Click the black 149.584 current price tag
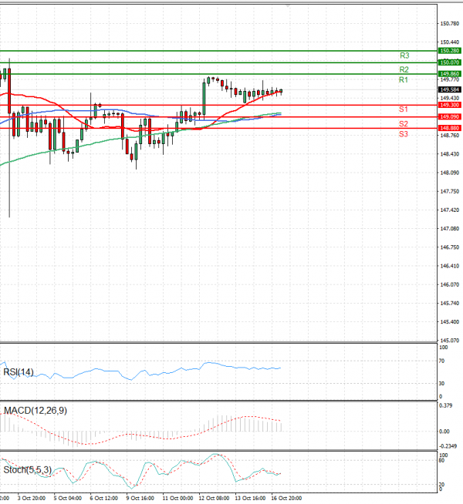Image resolution: width=463 pixels, height=504 pixels. click(x=450, y=89)
